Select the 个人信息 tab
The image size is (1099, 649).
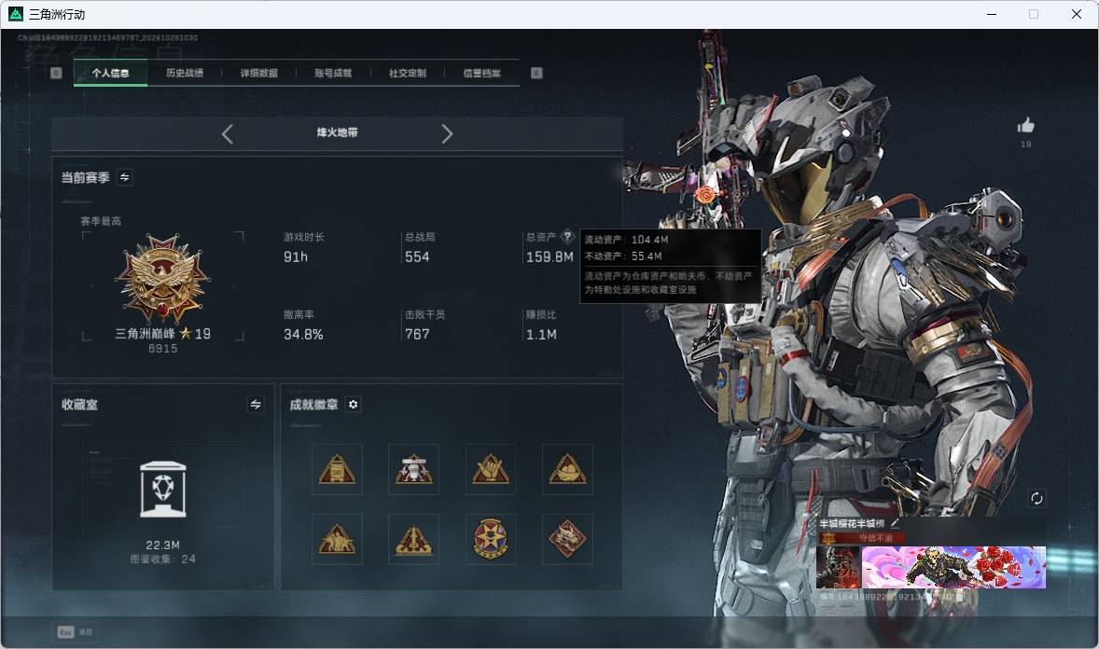[x=110, y=73]
